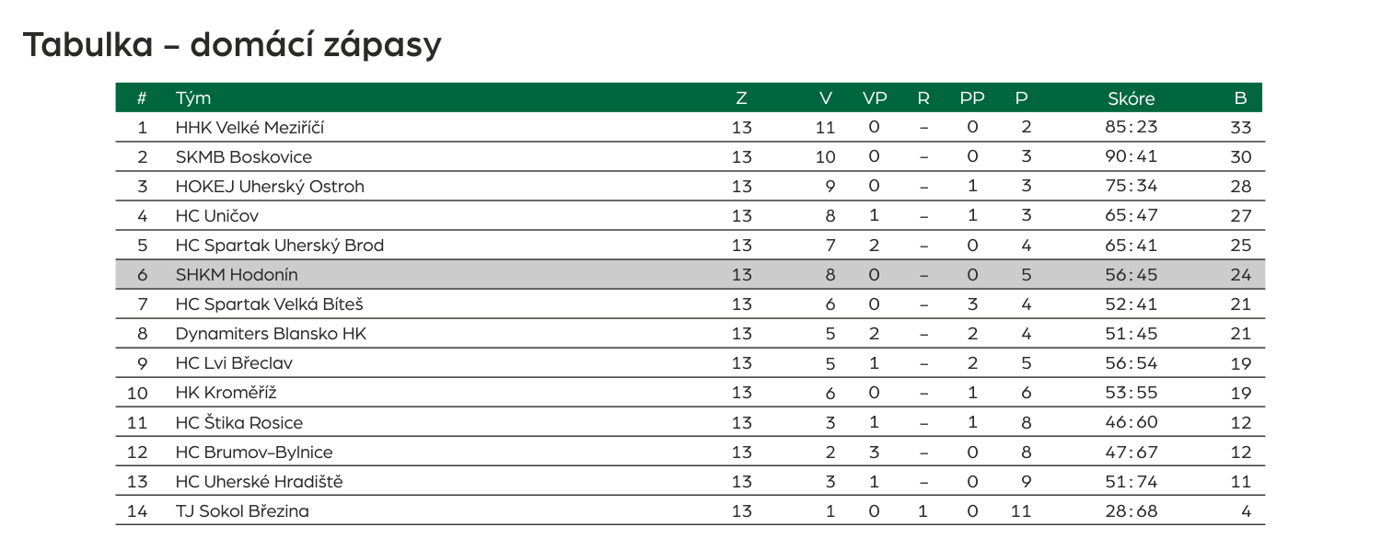Image resolution: width=1381 pixels, height=550 pixels.
Task: Open HC Spartak Uherský Brod entry
Action: point(280,246)
